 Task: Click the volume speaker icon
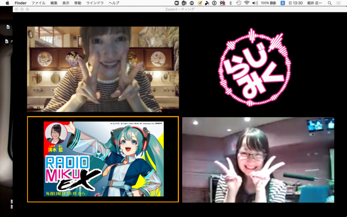255,3
